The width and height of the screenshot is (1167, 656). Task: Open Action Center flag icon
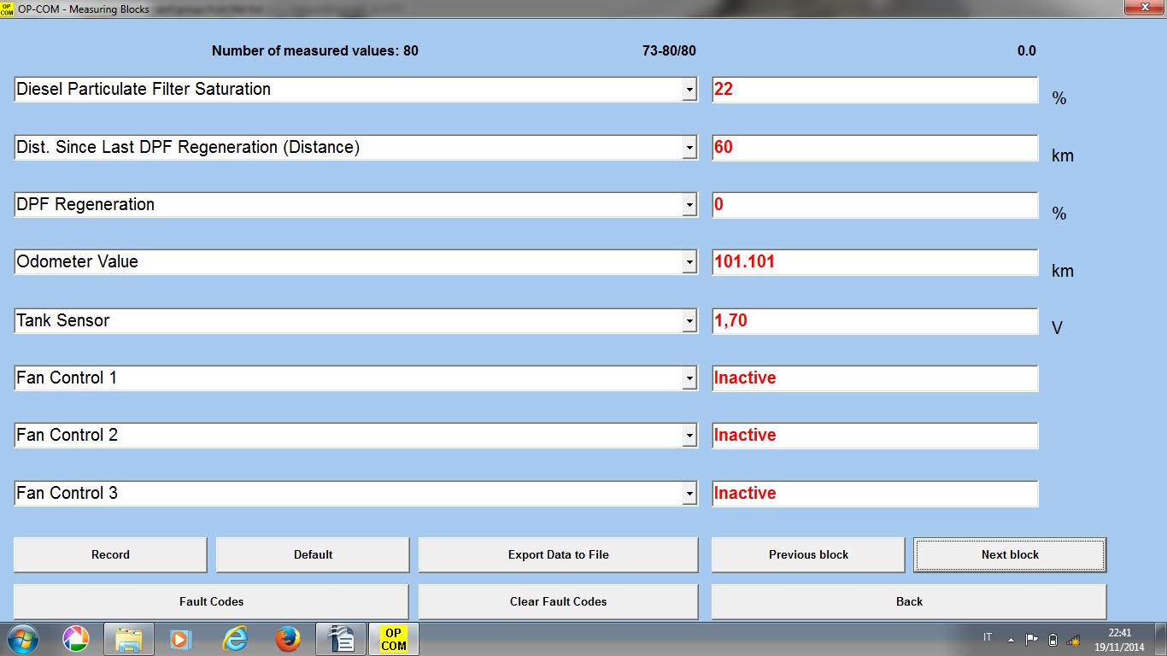(x=1031, y=639)
